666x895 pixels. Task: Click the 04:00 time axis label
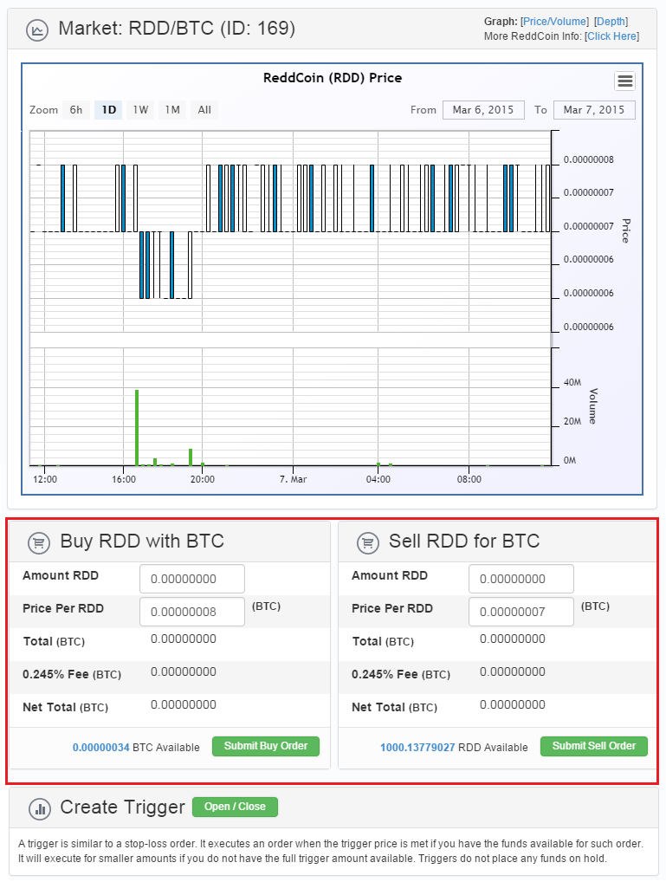point(378,479)
